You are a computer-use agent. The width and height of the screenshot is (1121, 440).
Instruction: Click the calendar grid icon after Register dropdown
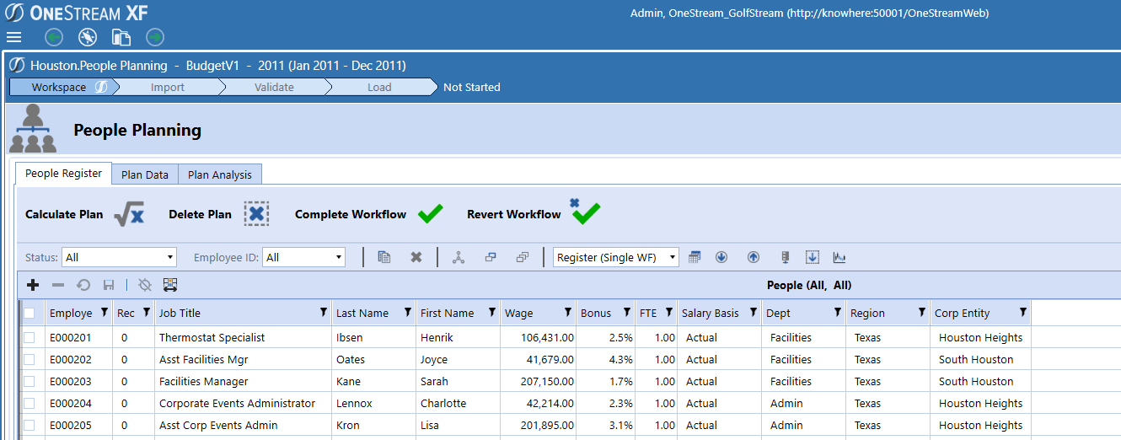695,257
